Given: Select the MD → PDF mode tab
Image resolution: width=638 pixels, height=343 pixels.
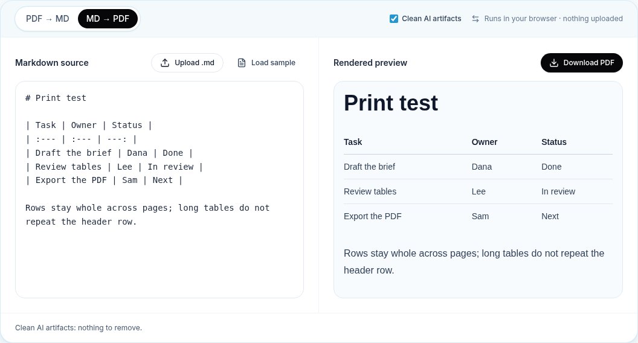Looking at the screenshot, I should click(x=108, y=19).
